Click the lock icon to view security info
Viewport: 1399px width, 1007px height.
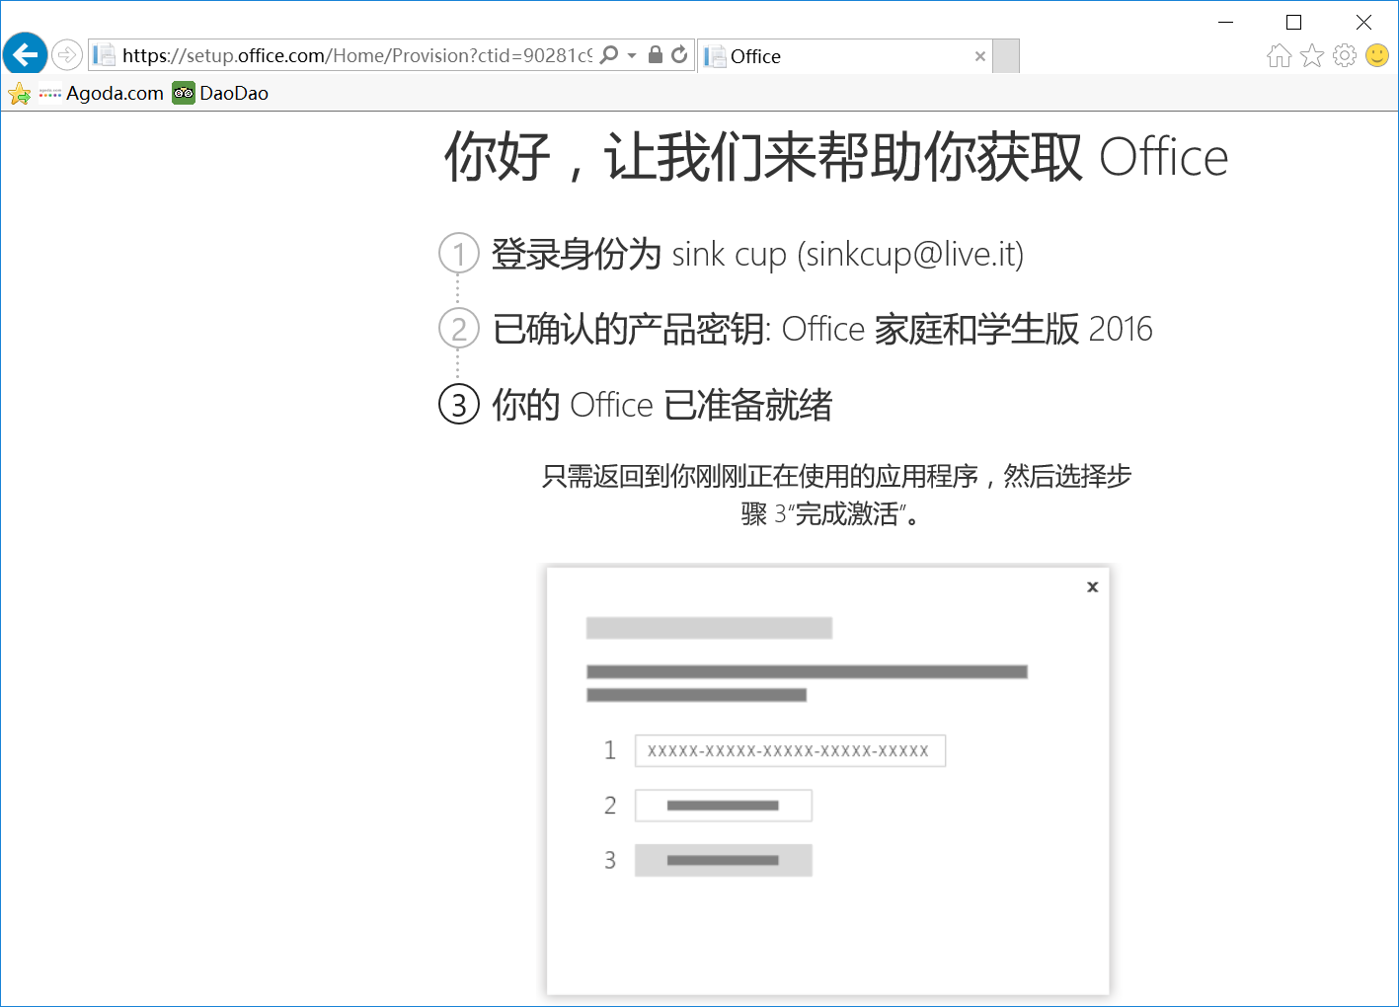[x=655, y=54]
